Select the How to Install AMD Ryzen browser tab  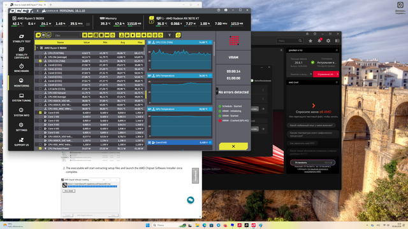28,4
